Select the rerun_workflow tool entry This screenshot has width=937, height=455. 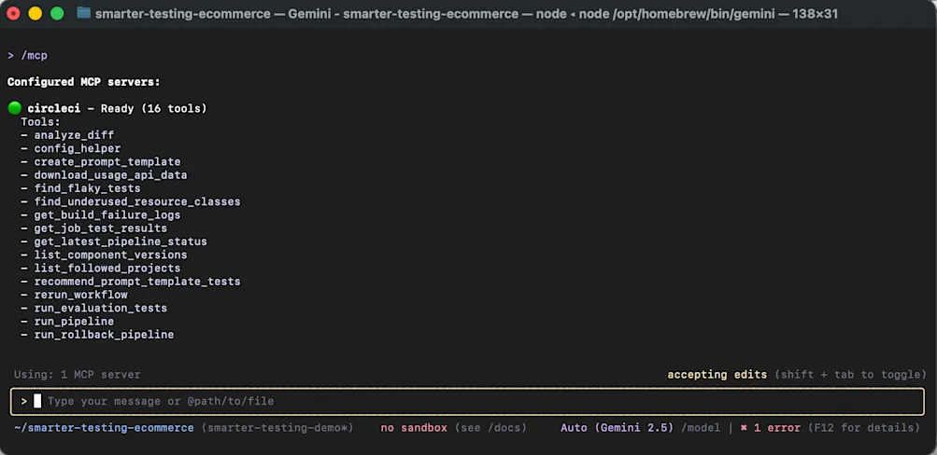[x=80, y=295]
